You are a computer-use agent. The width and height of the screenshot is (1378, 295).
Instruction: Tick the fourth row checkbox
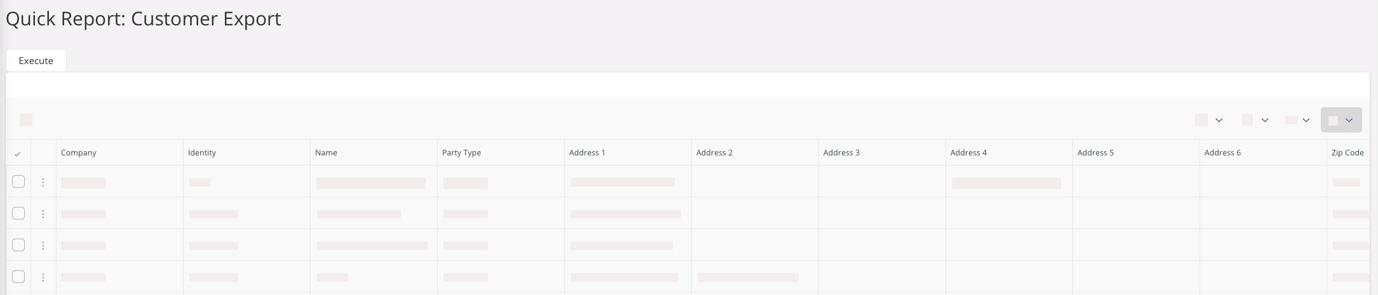coord(18,277)
